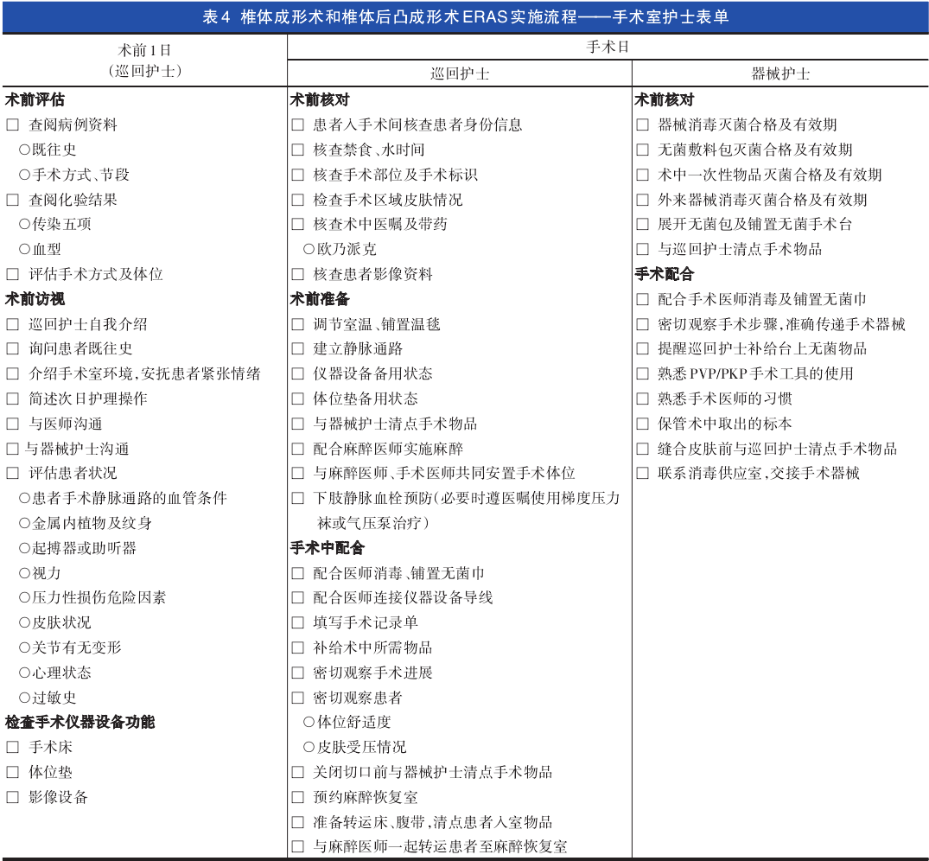Check the "核查患者影像资料" box
The width and height of the screenshot is (929, 861).
297,274
